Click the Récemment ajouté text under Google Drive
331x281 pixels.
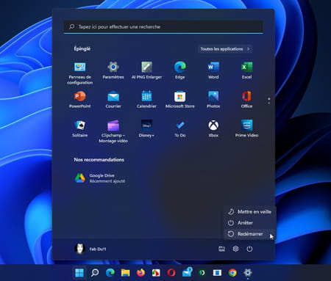coord(107,181)
